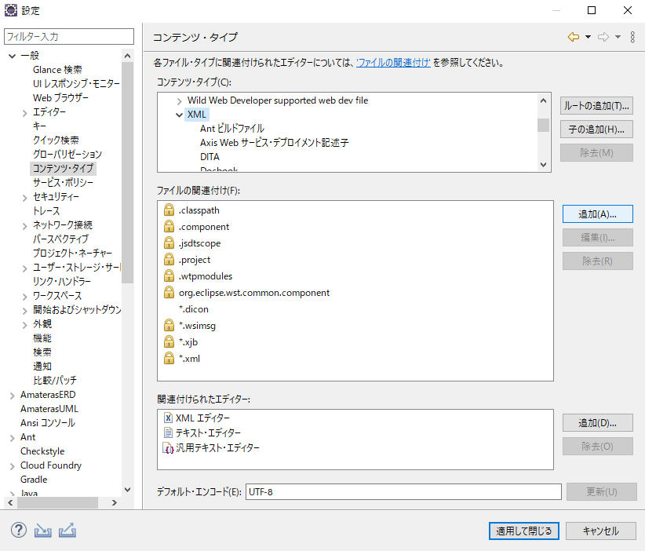Click lock icon next to .jsdtscope
Image resolution: width=645 pixels, height=551 pixels.
coord(169,243)
